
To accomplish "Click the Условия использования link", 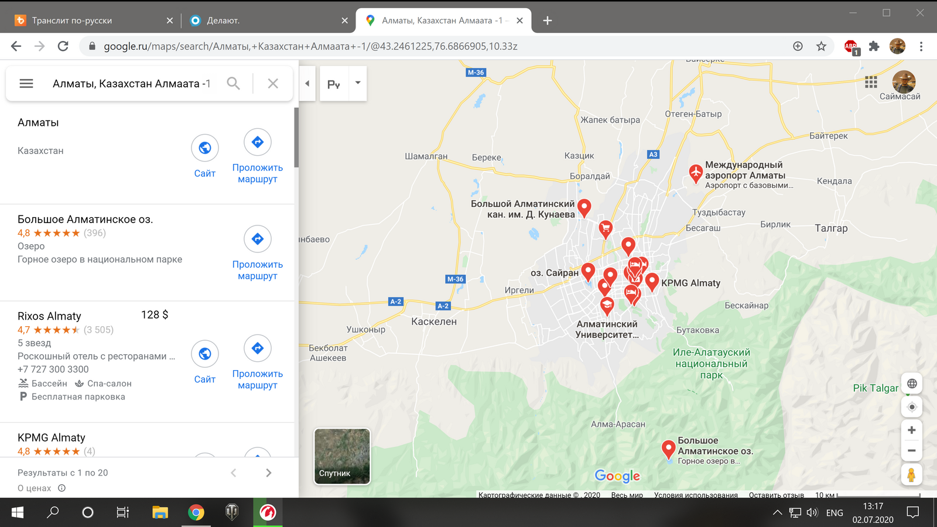I will (696, 495).
